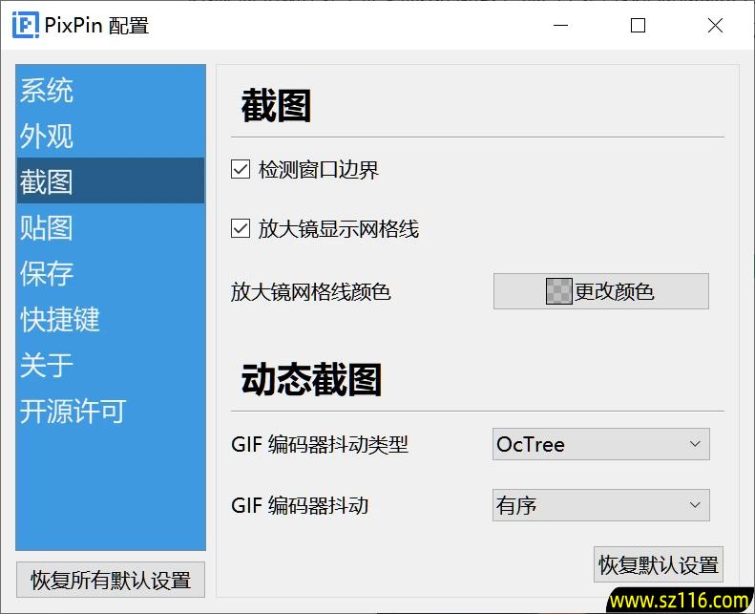Switch to the 系统 settings tab
Image resolution: width=755 pixels, height=614 pixels.
[x=47, y=90]
